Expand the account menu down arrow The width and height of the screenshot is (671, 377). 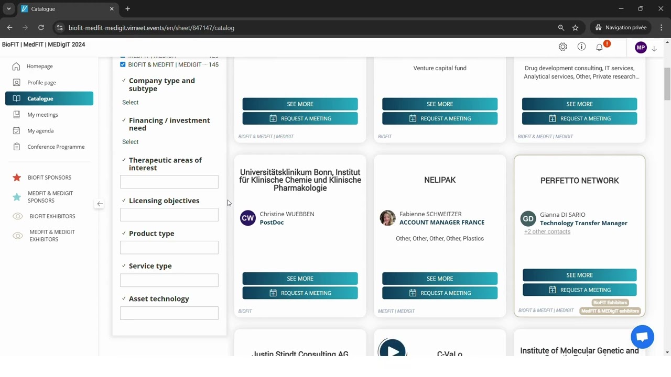coord(654,48)
